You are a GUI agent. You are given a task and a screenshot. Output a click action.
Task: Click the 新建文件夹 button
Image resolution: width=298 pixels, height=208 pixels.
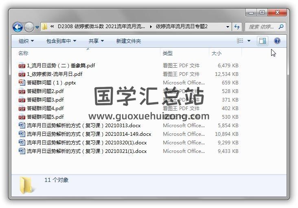(x=129, y=41)
